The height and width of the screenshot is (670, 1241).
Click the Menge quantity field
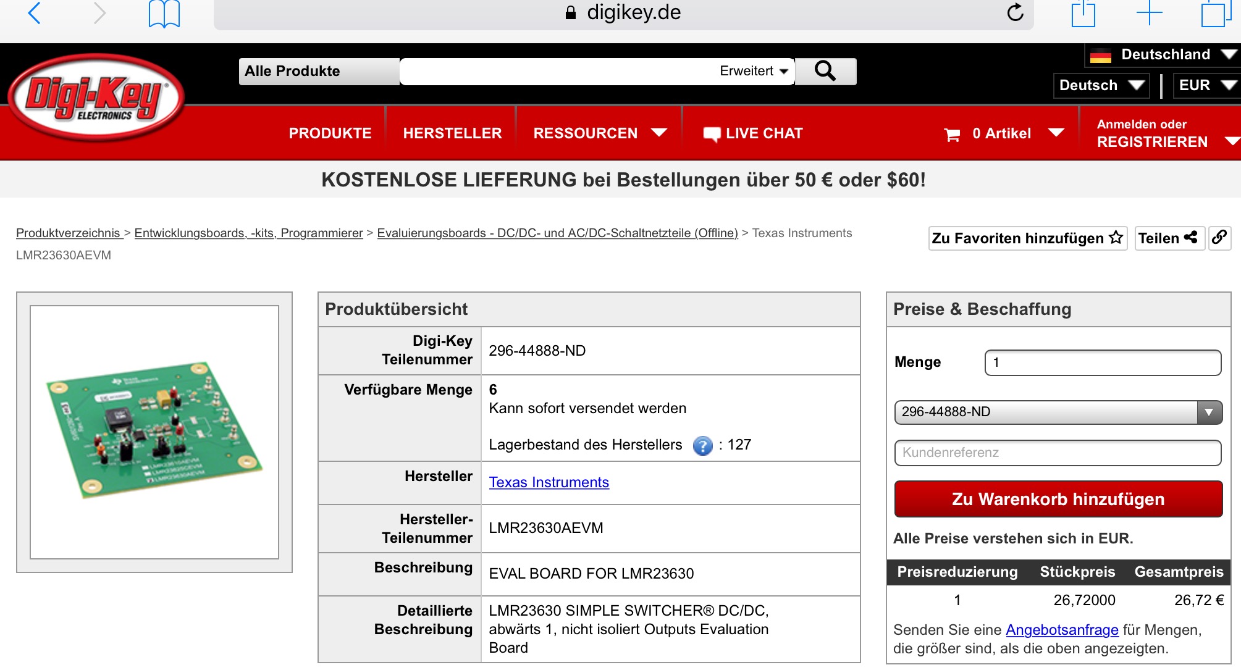1103,362
